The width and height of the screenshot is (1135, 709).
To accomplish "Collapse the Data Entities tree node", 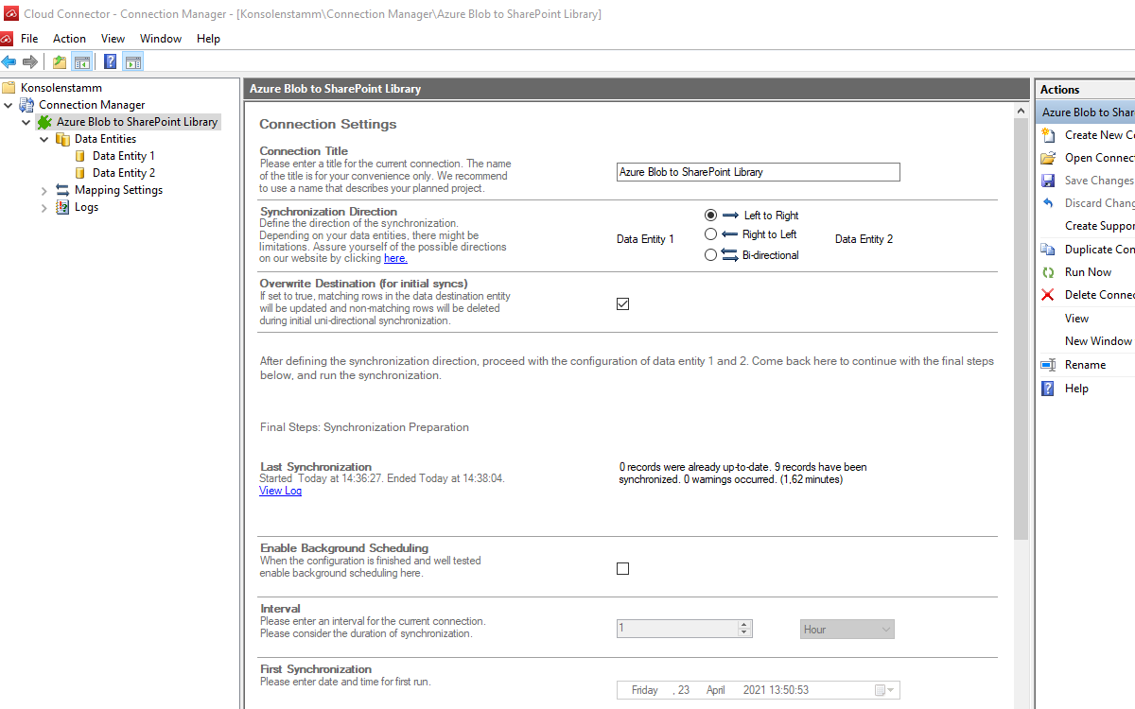I will tap(44, 139).
